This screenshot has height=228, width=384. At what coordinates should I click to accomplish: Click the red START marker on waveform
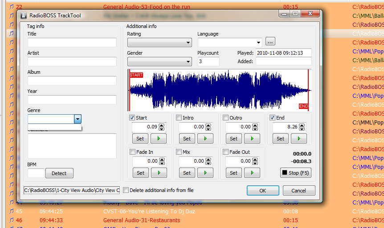click(x=136, y=75)
